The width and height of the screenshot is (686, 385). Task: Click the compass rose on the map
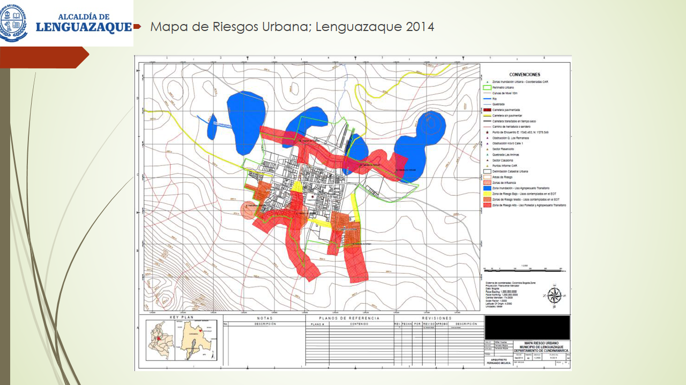(x=555, y=296)
